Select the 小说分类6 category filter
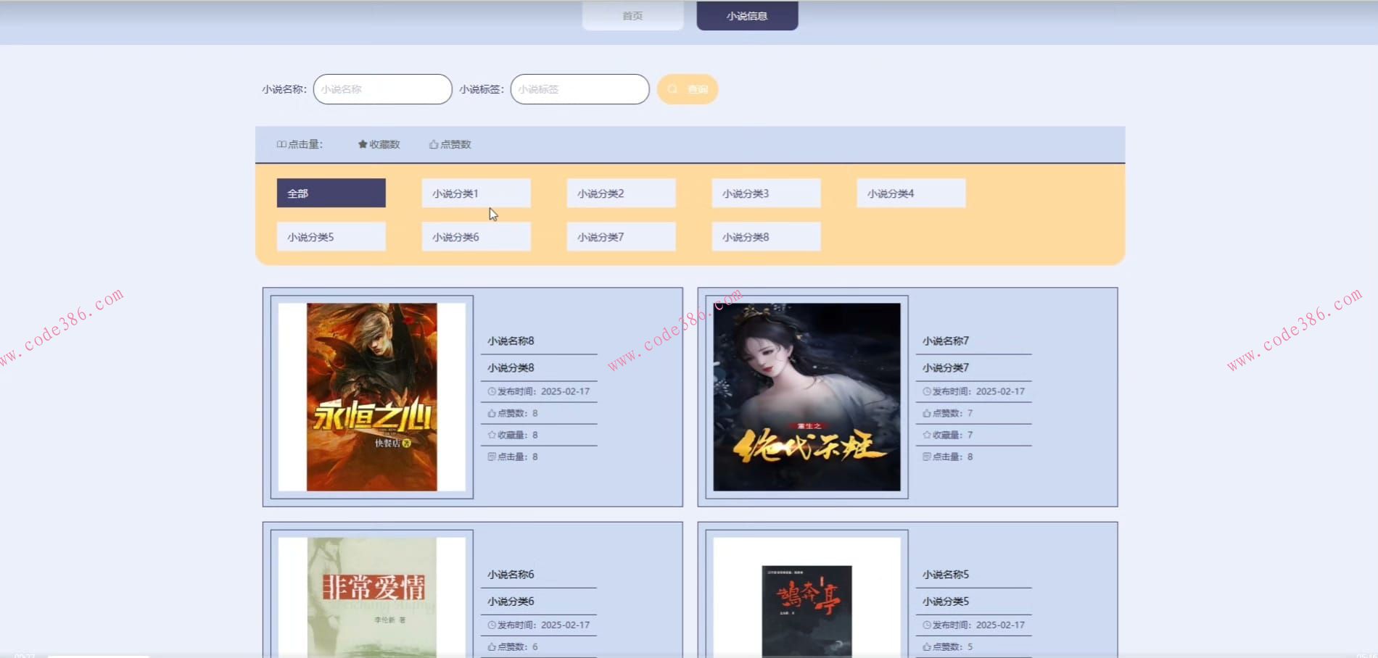Screen dimensions: 1378x658 coord(476,236)
